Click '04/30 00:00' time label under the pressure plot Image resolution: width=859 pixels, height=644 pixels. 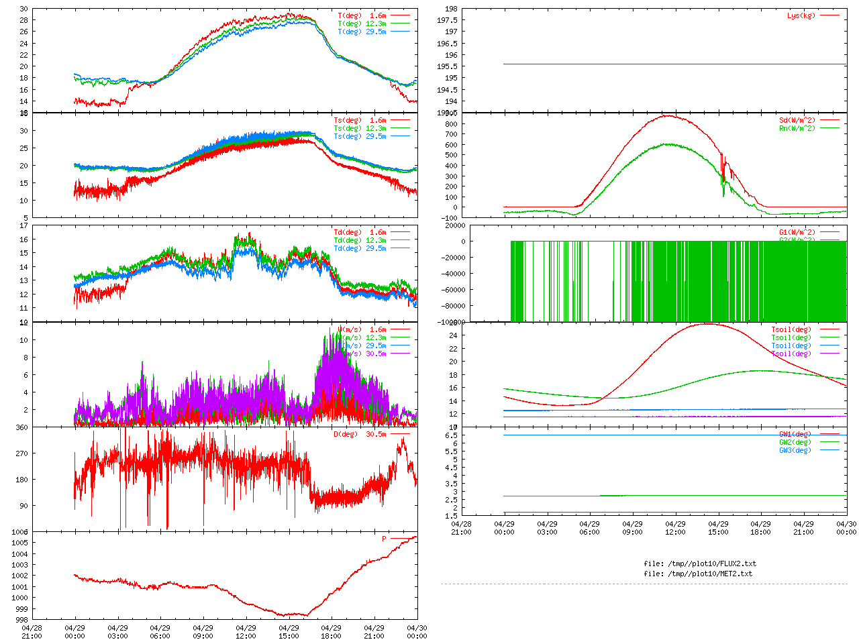pyautogui.click(x=417, y=633)
